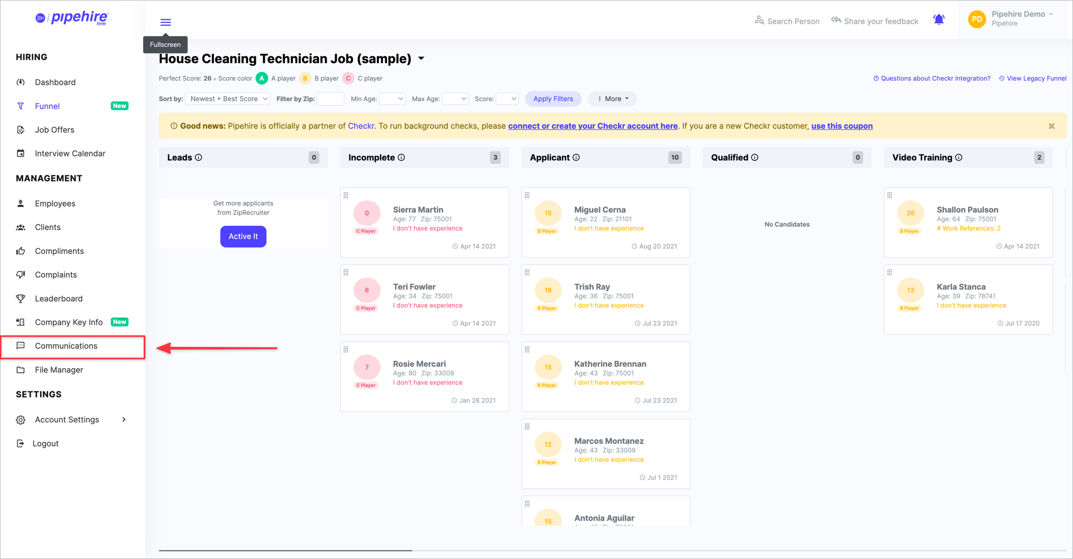Go to Employees section
The width and height of the screenshot is (1073, 559).
(55, 203)
